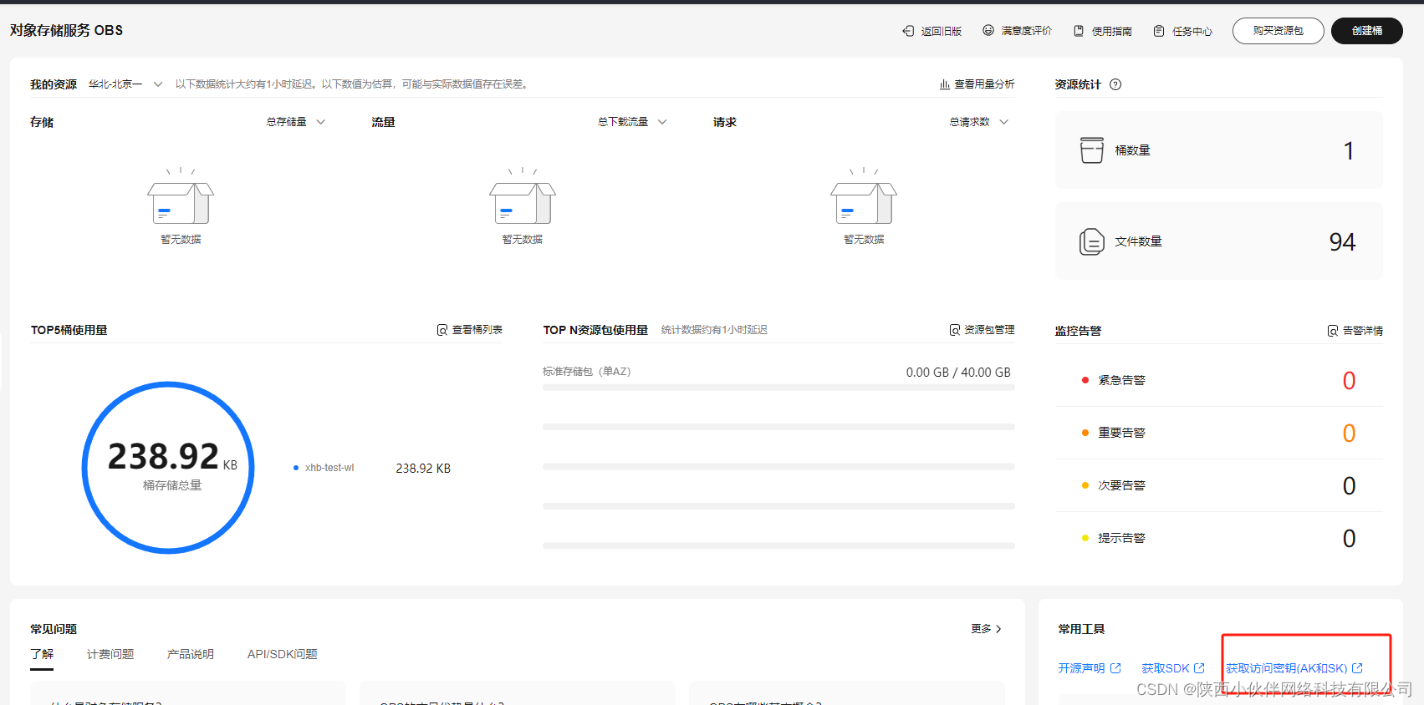
Task: Click the blue bucket storage ring chart
Action: (x=168, y=468)
